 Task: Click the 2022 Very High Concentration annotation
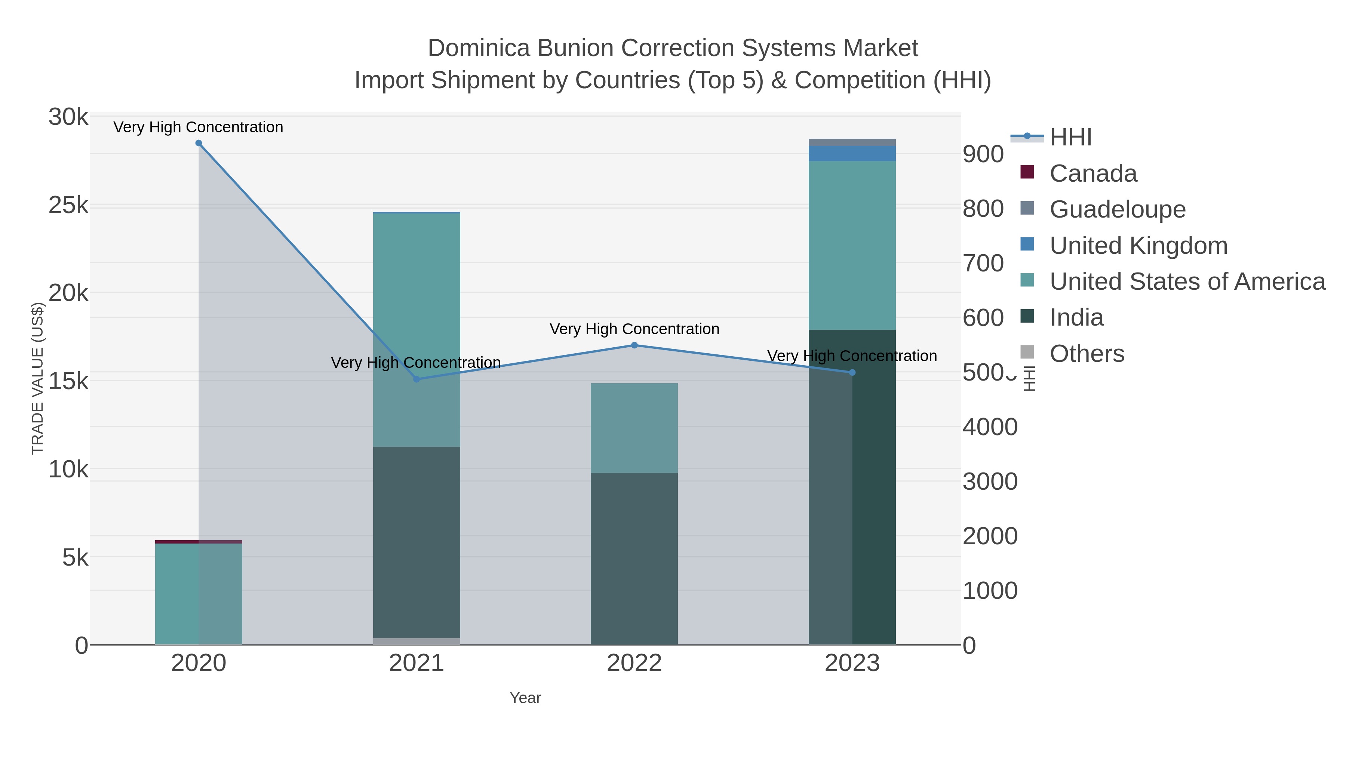(634, 329)
